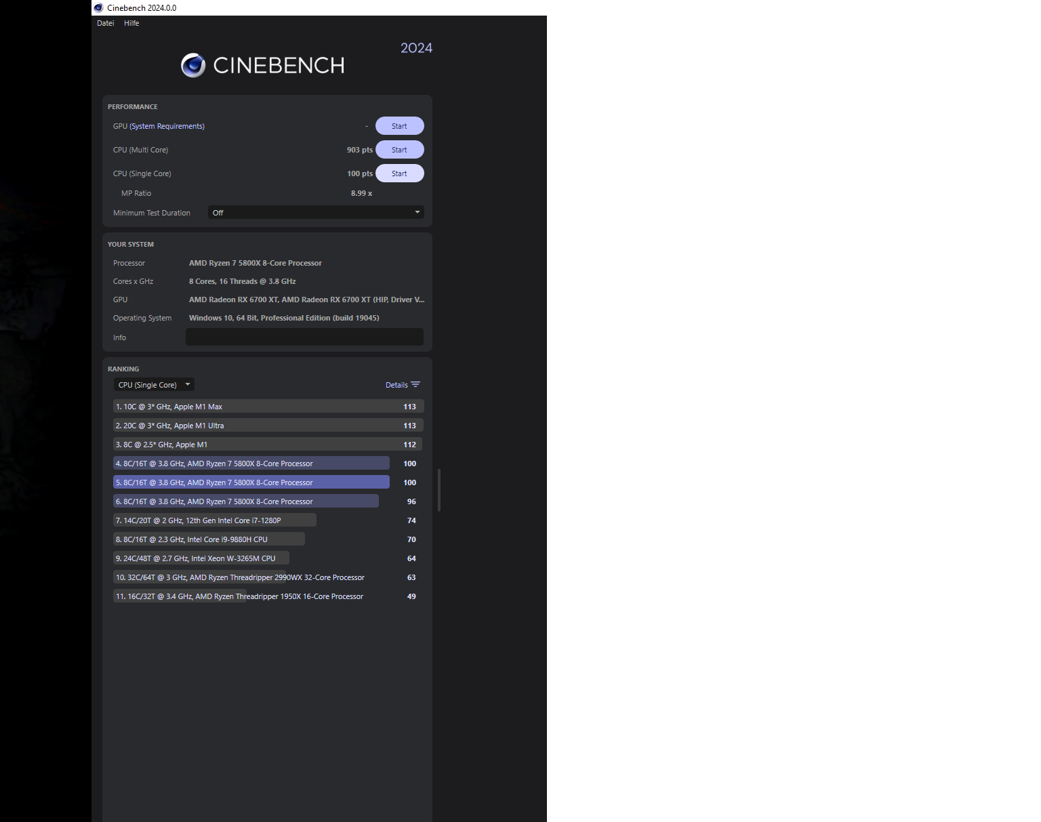Select the Intel Core i7-1280P ranking row
This screenshot has height=822, width=1041.
(x=268, y=520)
